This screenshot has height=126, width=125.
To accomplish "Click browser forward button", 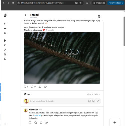I will pos(8,3).
